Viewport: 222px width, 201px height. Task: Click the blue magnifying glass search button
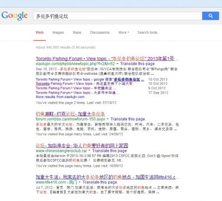tap(210, 16)
